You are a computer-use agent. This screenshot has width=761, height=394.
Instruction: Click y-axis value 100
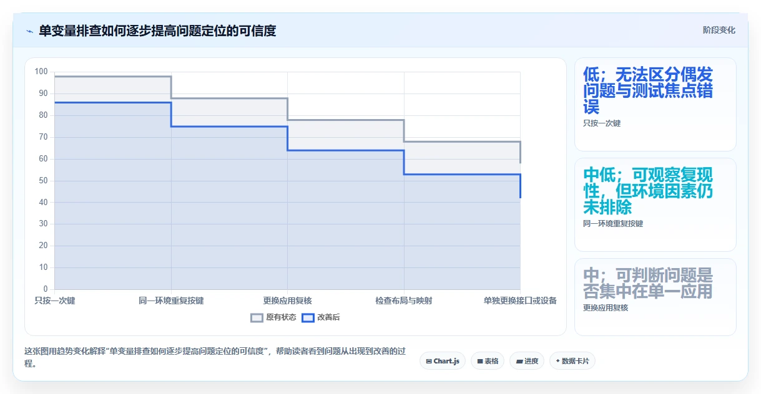[x=41, y=72]
